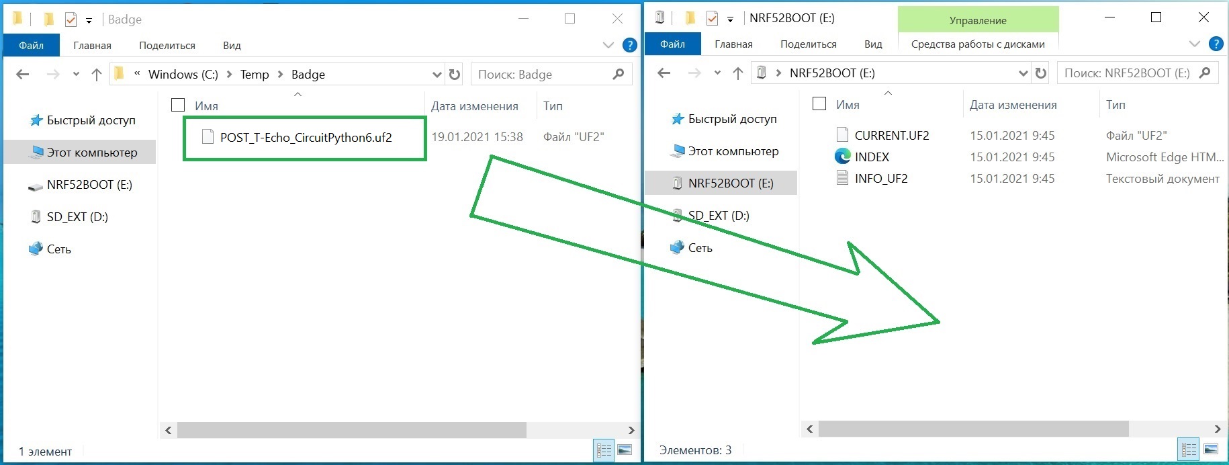The image size is (1229, 465).
Task: Select Быстрый доступ in NRF52BOOT window sidebar
Action: 725,119
